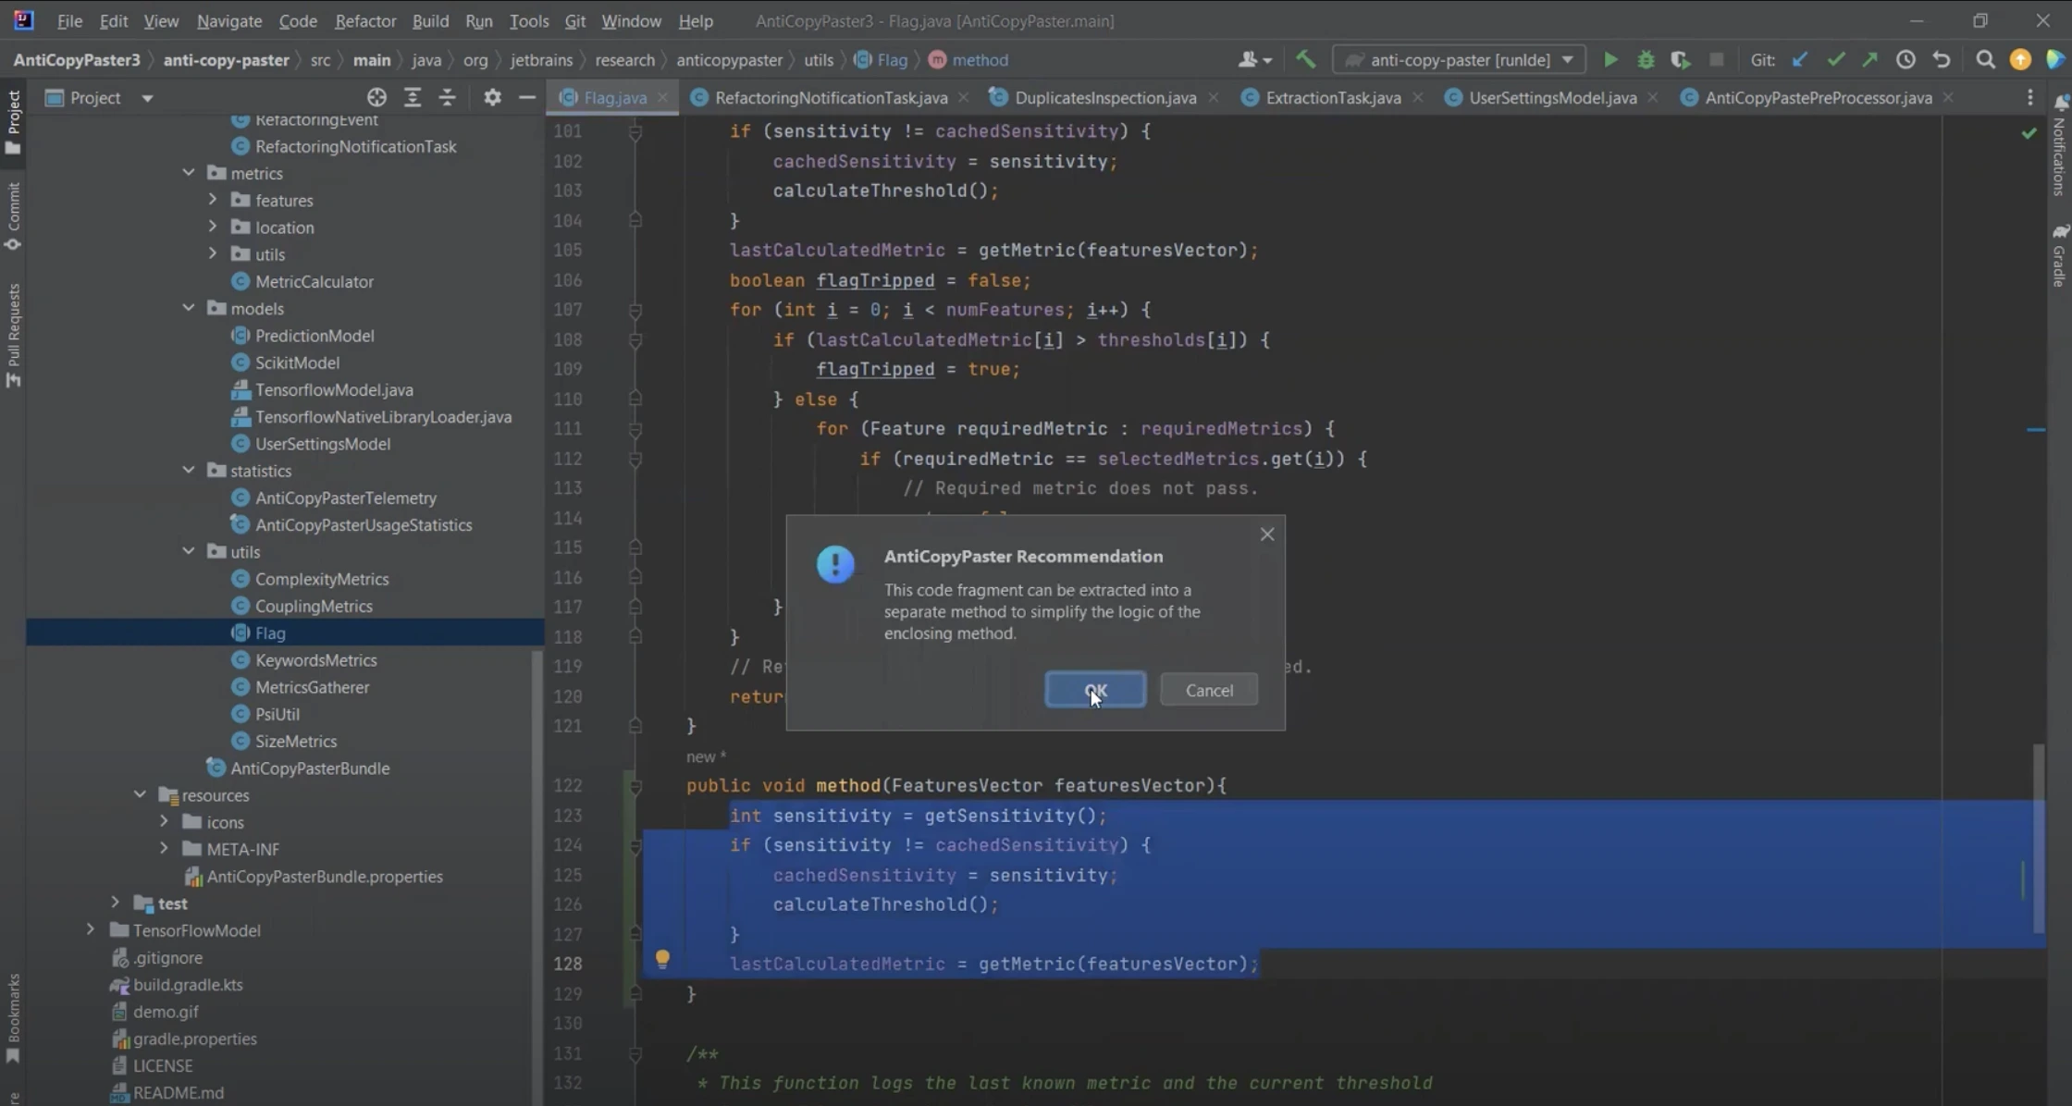Click Expand All in Project panel
This screenshot has height=1106, width=2072.
click(x=413, y=97)
